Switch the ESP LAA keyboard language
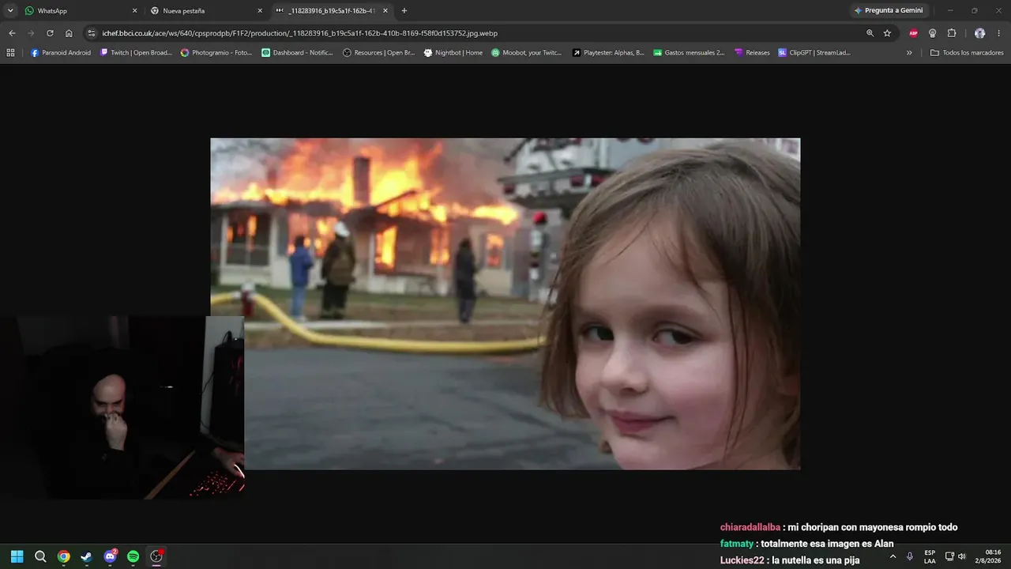Viewport: 1011px width, 569px height. point(930,556)
